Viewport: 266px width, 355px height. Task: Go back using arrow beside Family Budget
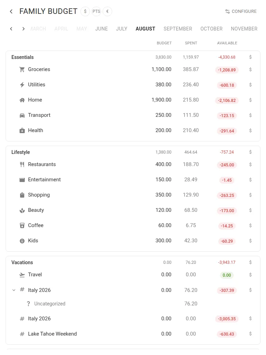pos(11,11)
